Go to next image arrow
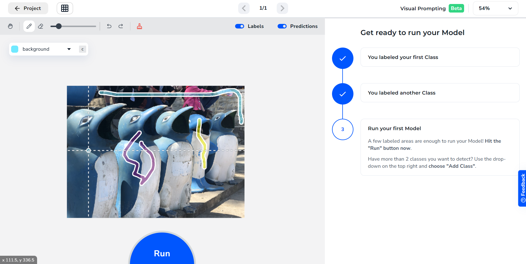Image resolution: width=526 pixels, height=264 pixels. coord(282,8)
